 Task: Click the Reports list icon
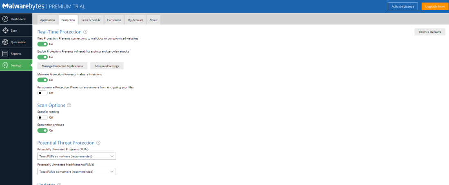pos(5,54)
